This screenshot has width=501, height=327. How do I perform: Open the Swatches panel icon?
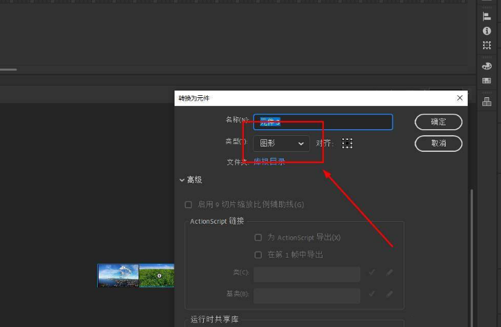pyautogui.click(x=486, y=81)
